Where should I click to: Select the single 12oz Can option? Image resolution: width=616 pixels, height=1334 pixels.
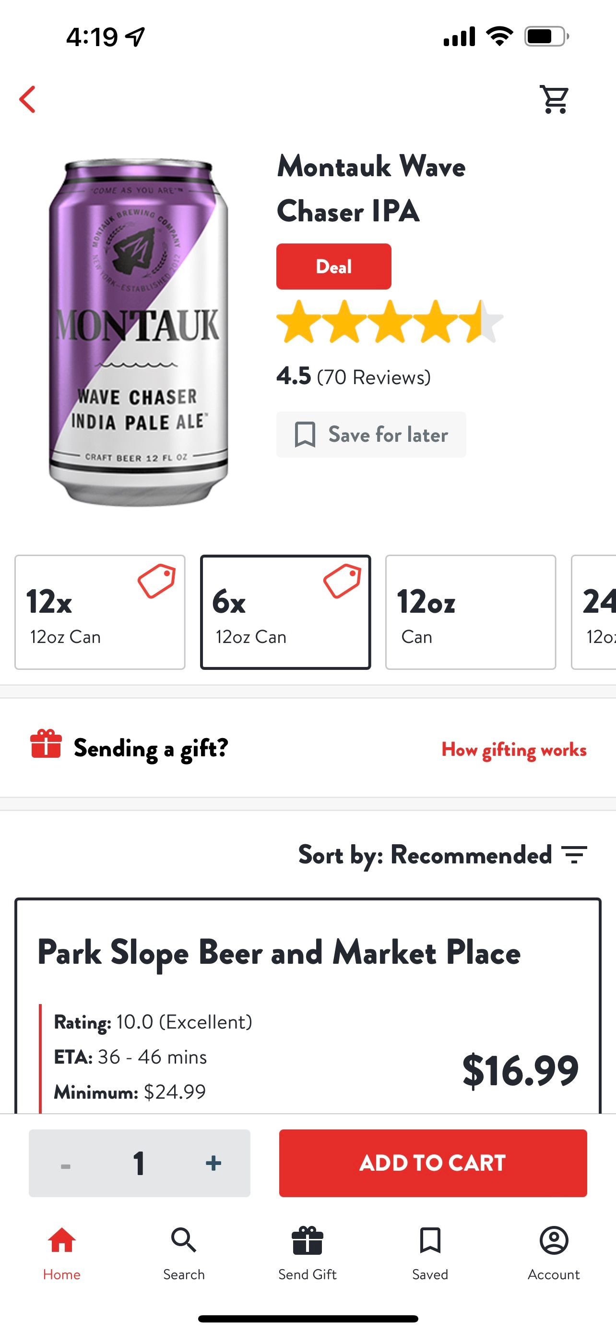[470, 612]
